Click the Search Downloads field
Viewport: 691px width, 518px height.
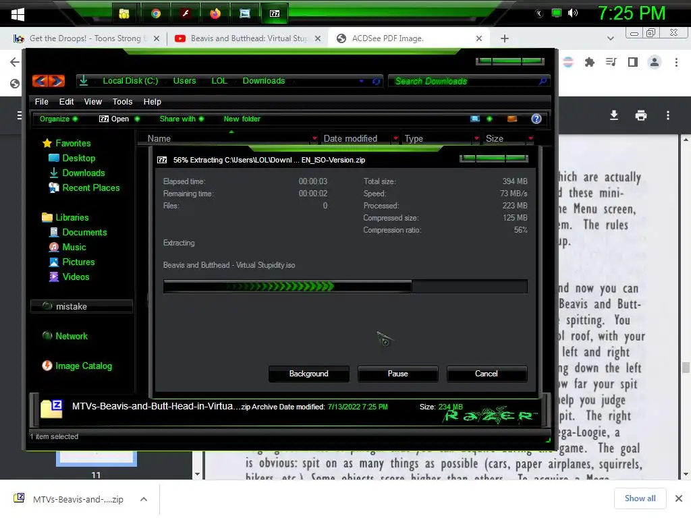[x=470, y=81]
